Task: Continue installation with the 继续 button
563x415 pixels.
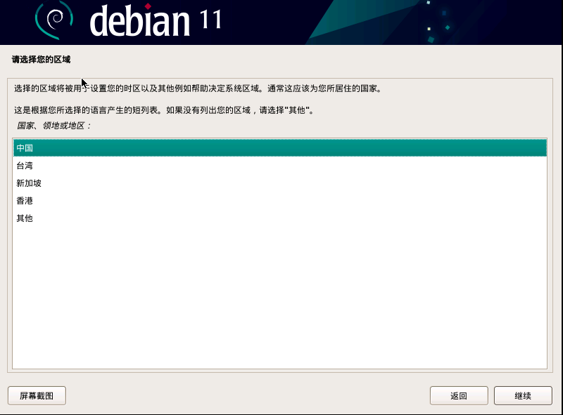Action: [523, 395]
